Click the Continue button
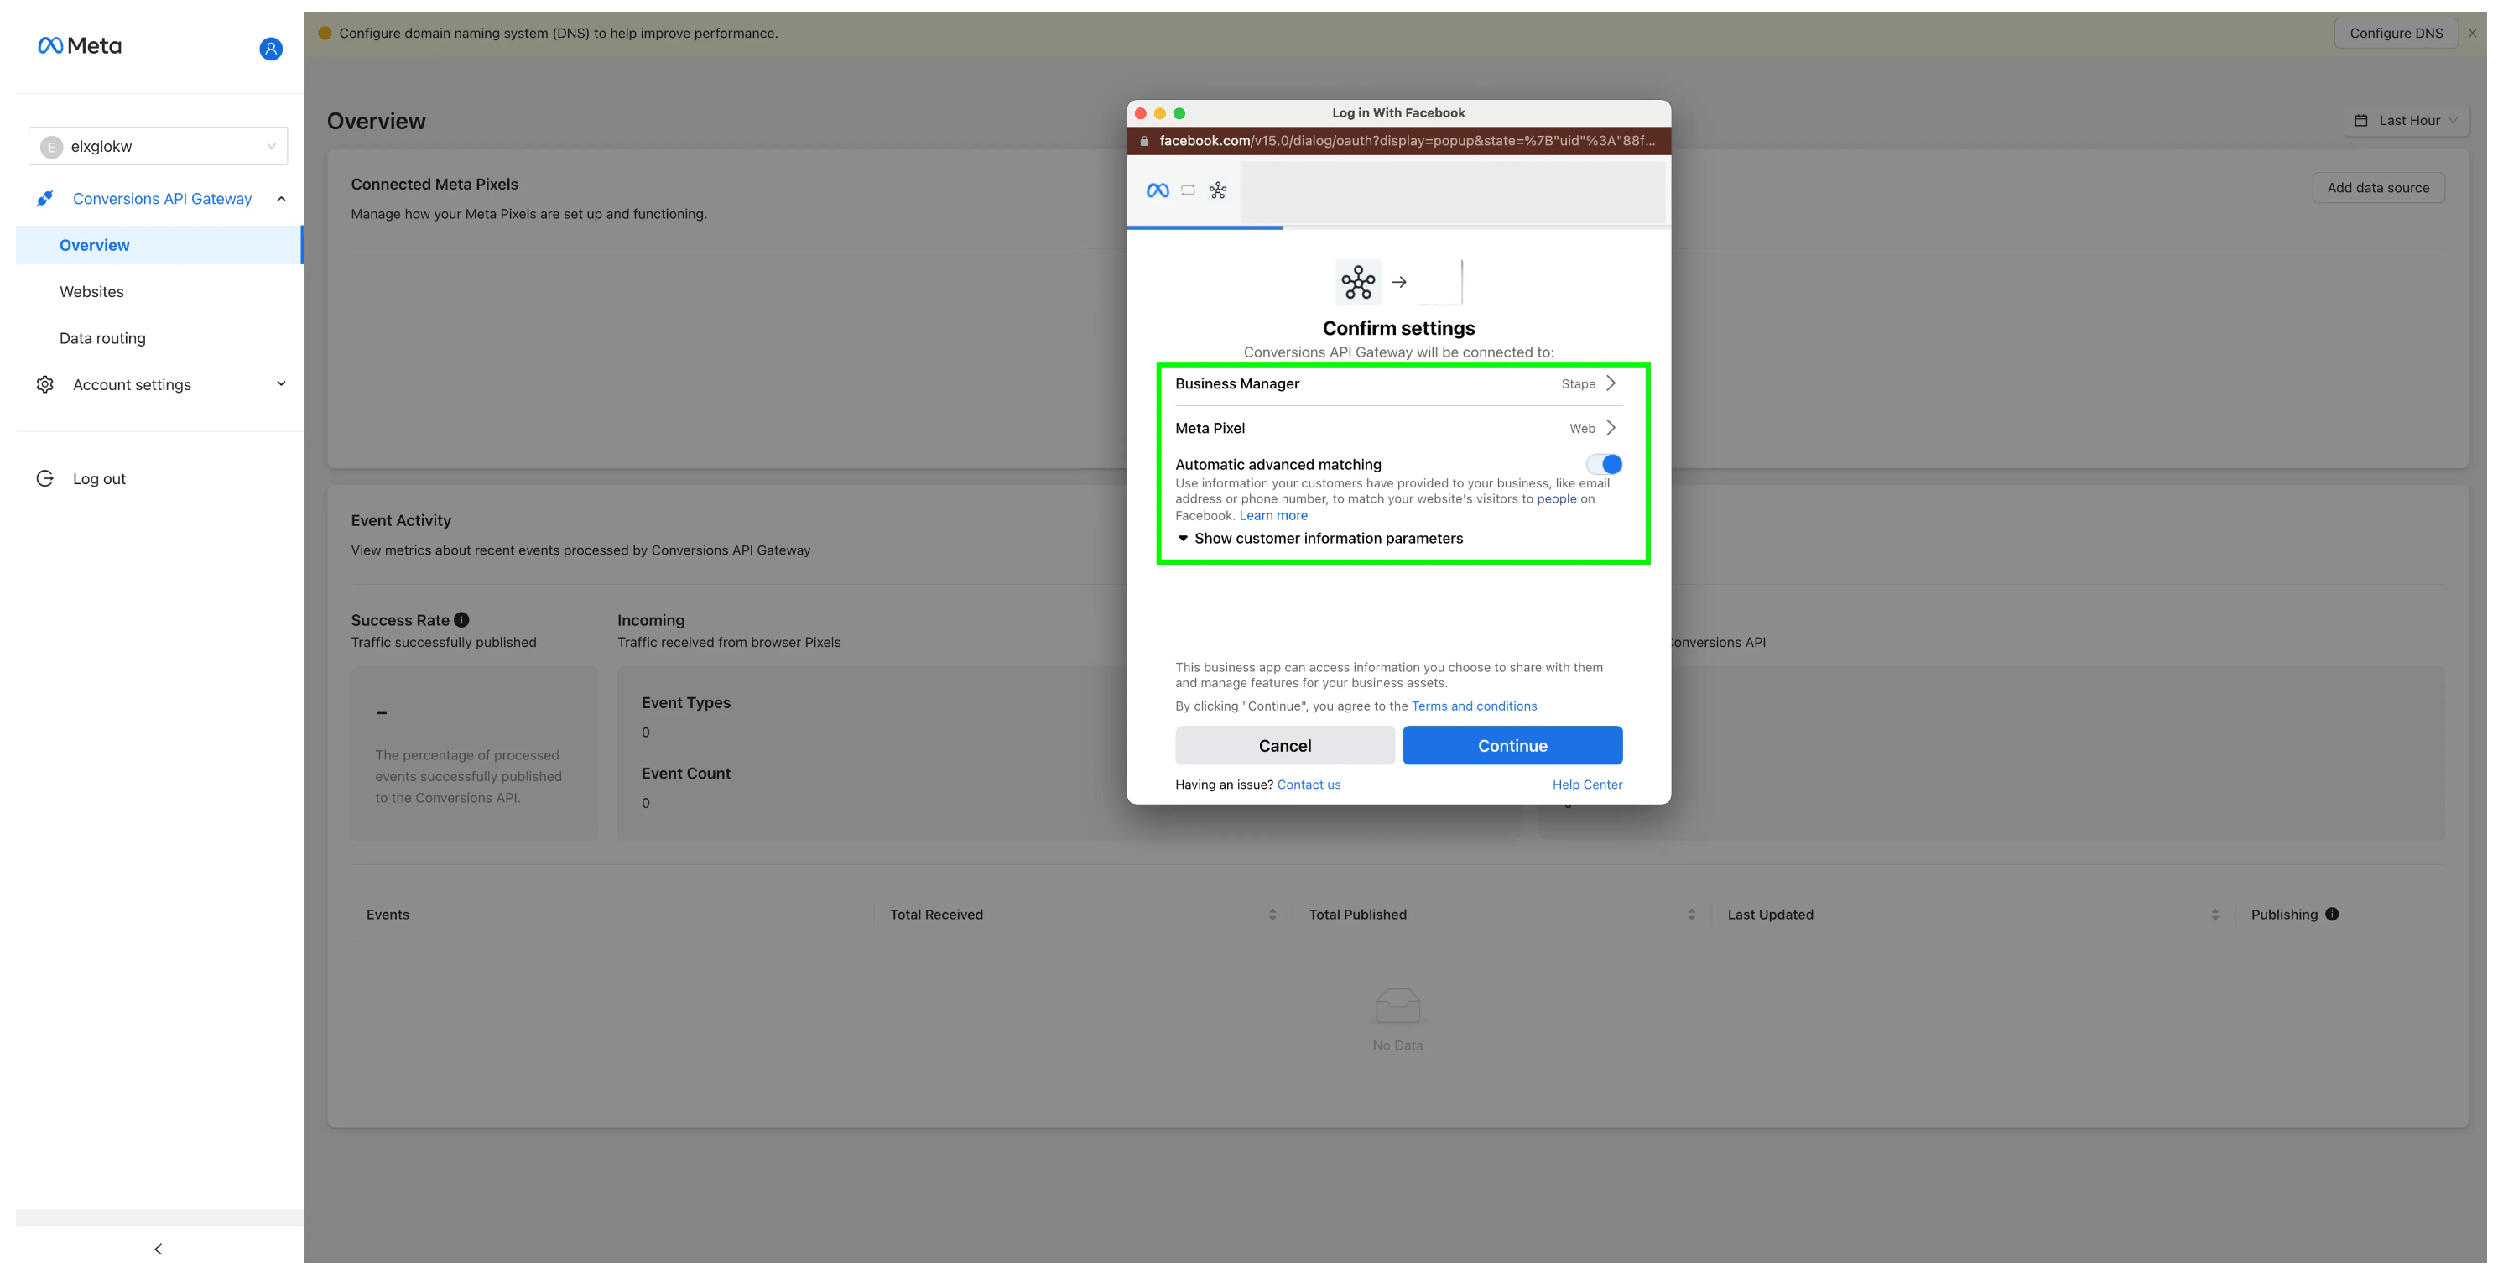The width and height of the screenshot is (2498, 1272). [x=1511, y=745]
